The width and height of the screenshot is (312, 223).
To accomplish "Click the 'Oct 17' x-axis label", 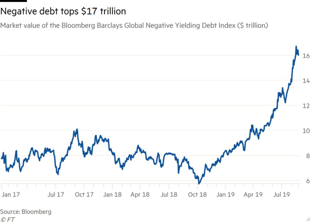I will tap(84, 194).
